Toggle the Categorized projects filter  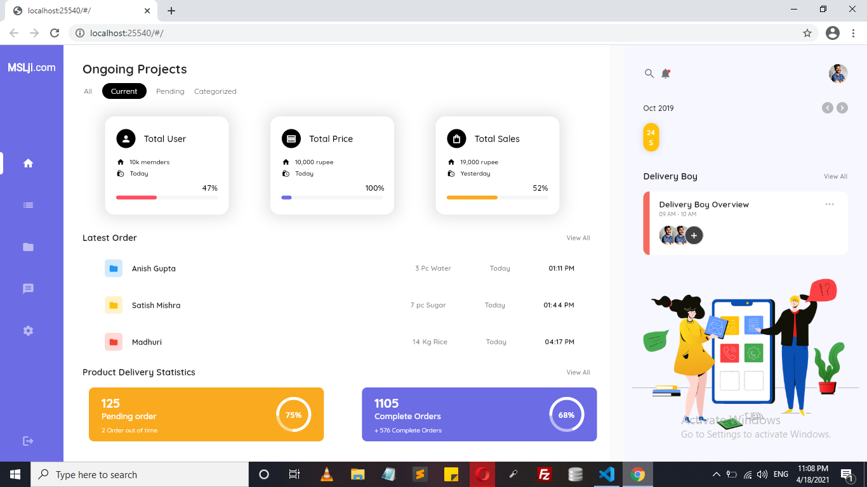[x=215, y=91]
